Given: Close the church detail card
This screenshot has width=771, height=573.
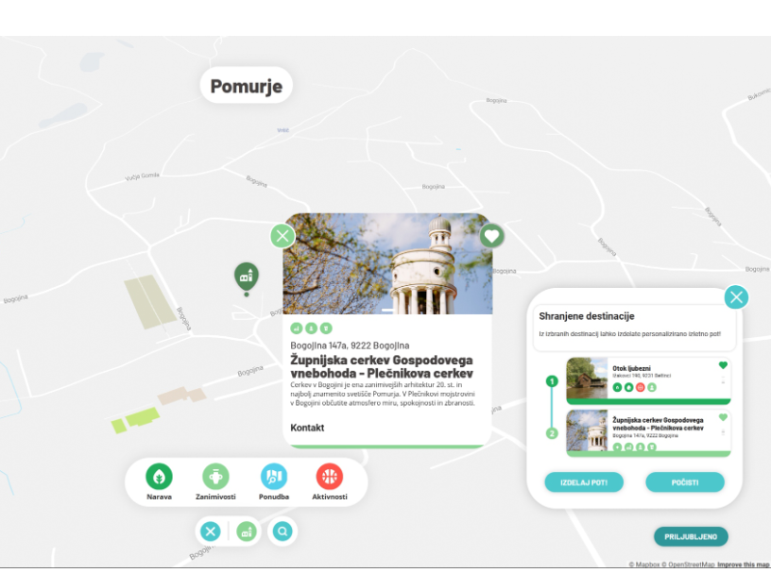Looking at the screenshot, I should pyautogui.click(x=282, y=236).
